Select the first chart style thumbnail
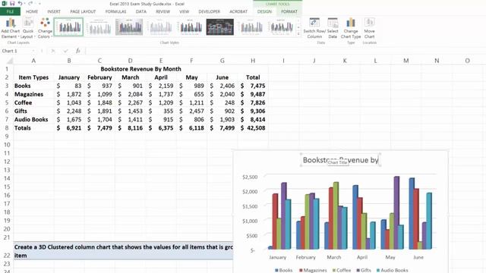This screenshot has height=273, width=486. (x=69, y=27)
